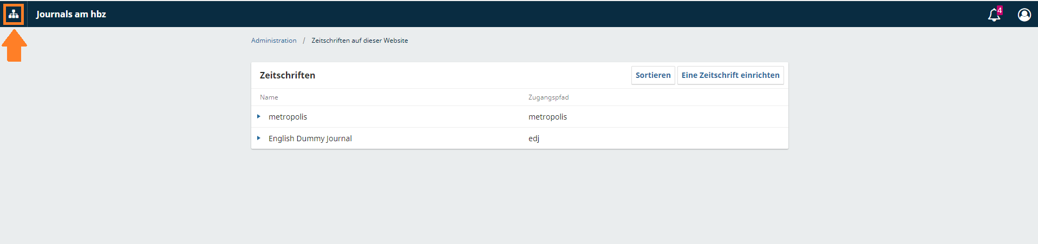Click the Zeitschriften panel heading

pyautogui.click(x=287, y=75)
